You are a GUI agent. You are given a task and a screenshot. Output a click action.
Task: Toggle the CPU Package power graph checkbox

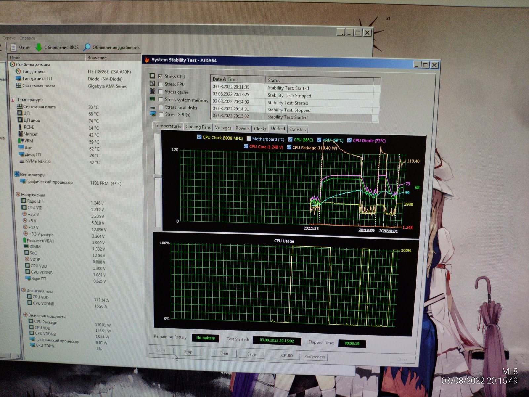(289, 147)
